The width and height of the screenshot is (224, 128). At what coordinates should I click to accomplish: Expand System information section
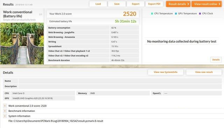(5, 116)
